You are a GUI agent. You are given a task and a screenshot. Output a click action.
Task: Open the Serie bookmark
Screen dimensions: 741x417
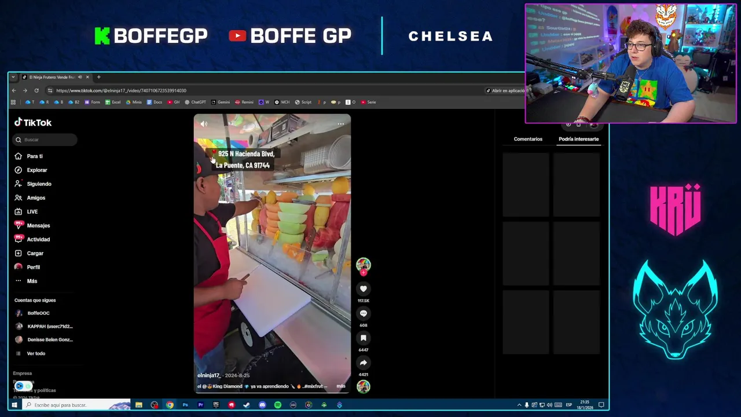point(368,103)
